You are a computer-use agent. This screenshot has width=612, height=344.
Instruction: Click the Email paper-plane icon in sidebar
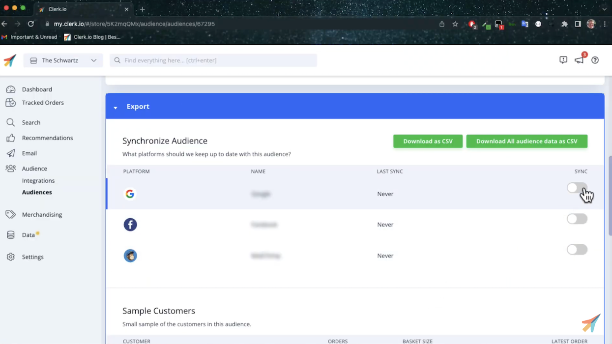[10, 153]
